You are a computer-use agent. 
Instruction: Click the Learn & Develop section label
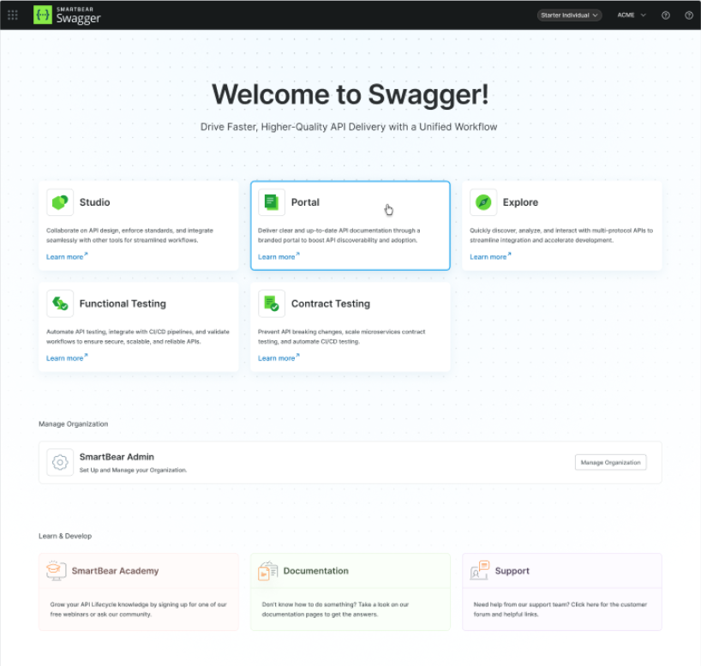coord(65,536)
